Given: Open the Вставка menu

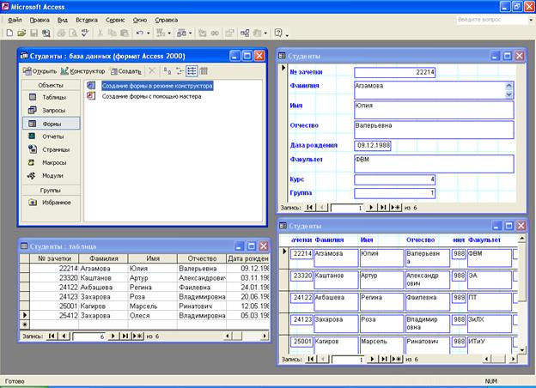Looking at the screenshot, I should (86, 19).
